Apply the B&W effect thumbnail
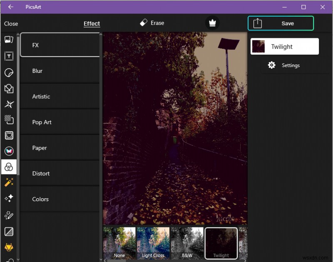The width and height of the screenshot is (333, 262). click(187, 243)
